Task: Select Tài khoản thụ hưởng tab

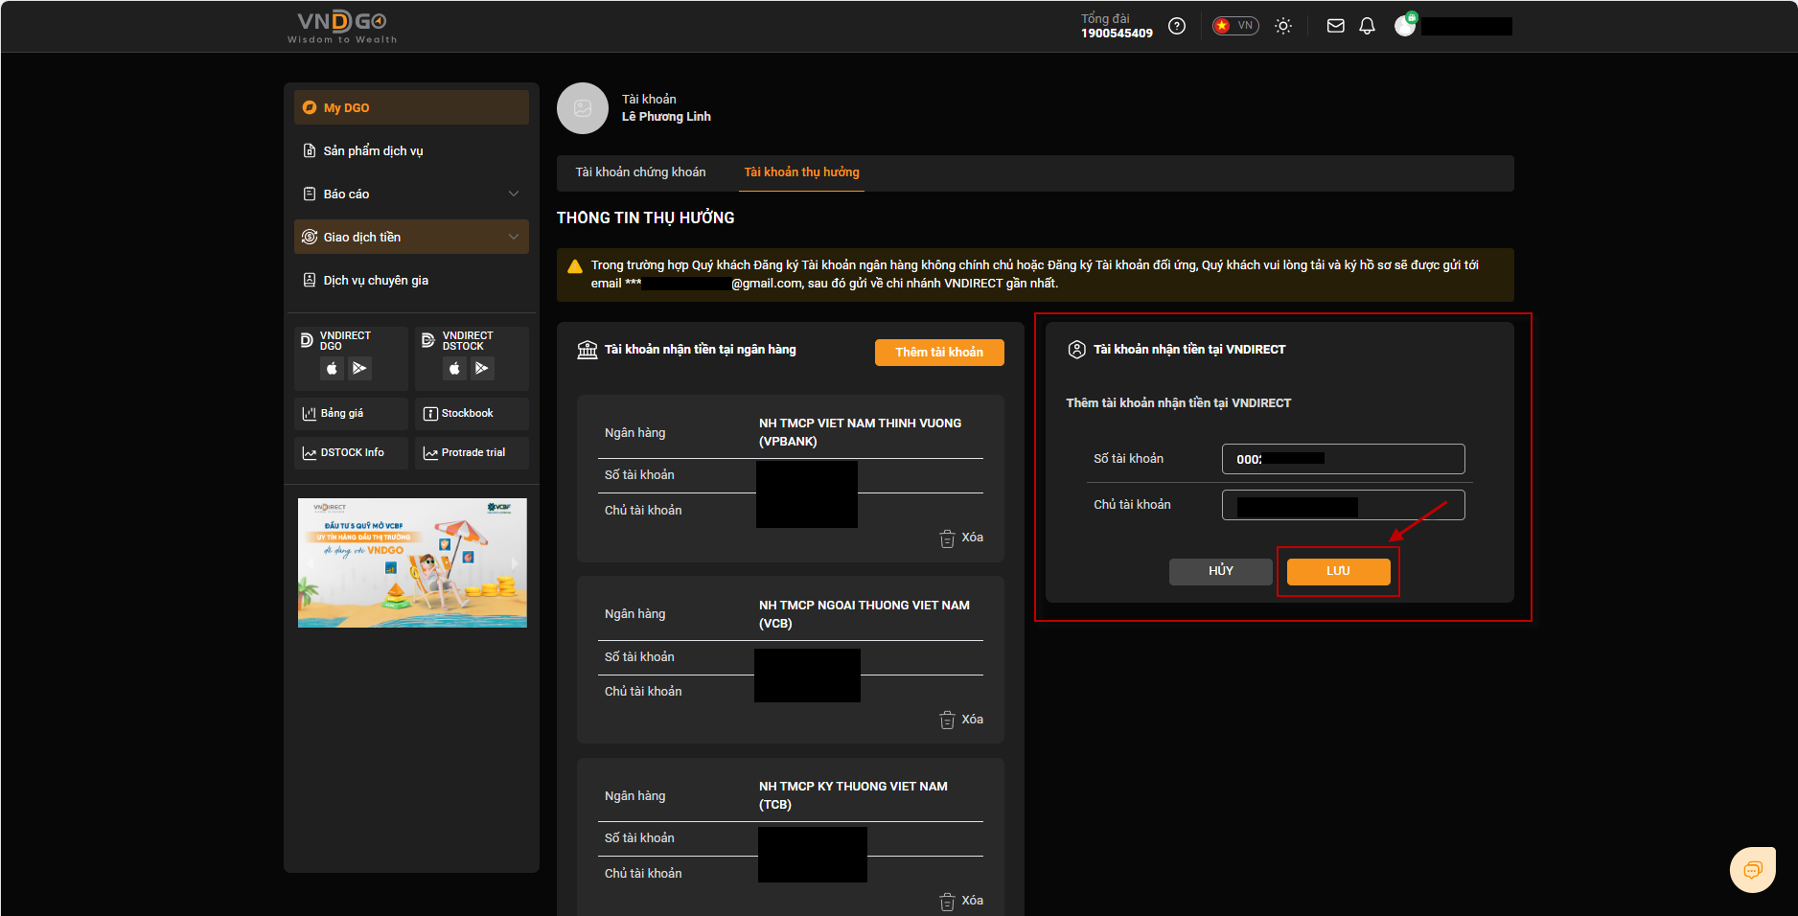Action: tap(802, 172)
